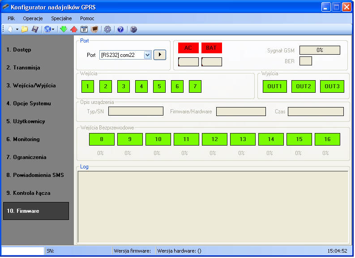This screenshot has width=355, height=258.
Task: Click the Czas field
Action: [x=316, y=112]
